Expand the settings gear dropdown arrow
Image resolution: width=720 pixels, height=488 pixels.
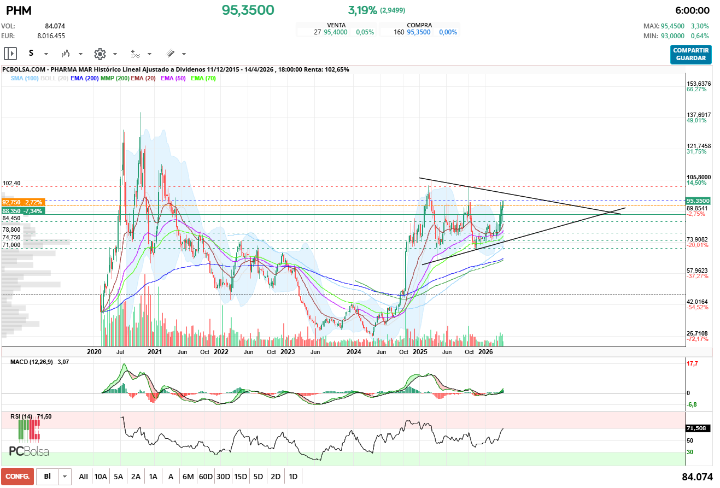point(115,54)
